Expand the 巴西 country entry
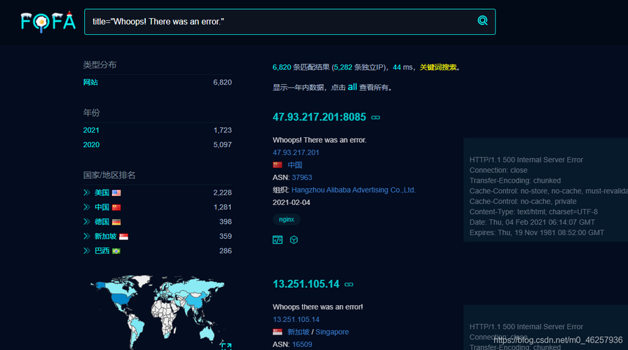 86,251
